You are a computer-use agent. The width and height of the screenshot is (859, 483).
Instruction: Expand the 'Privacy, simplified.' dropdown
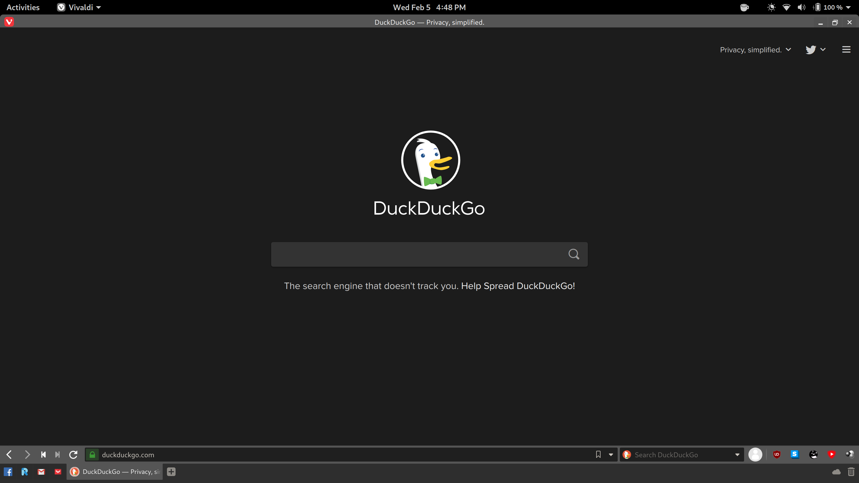[x=755, y=50]
